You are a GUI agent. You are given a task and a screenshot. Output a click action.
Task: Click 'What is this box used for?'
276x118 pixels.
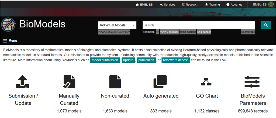[114, 32]
